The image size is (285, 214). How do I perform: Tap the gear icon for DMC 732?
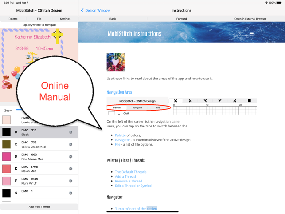tap(70, 144)
